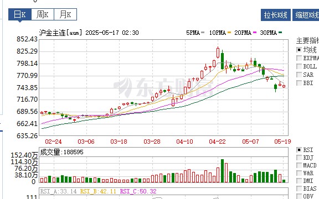
Task: Click the 03-06 date axis label
Action: click(86, 142)
